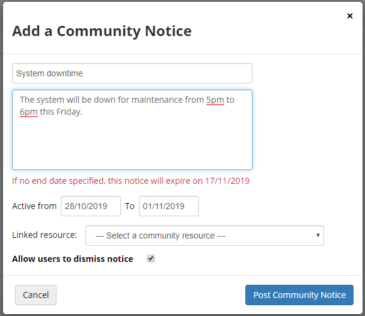Open the community resource dropdown
Image resolution: width=365 pixels, height=316 pixels.
[x=204, y=235]
